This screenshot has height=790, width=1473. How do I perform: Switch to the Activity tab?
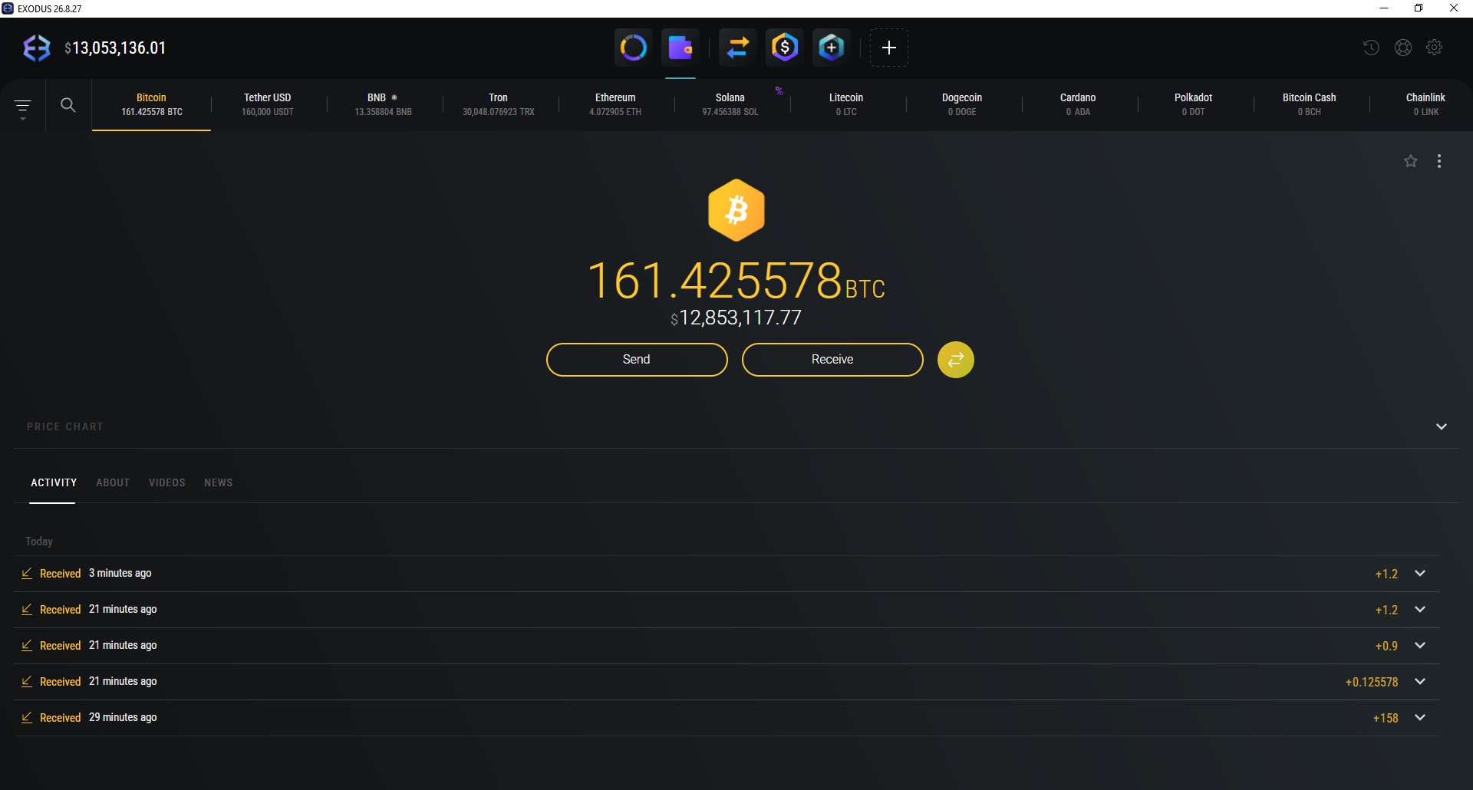[54, 482]
